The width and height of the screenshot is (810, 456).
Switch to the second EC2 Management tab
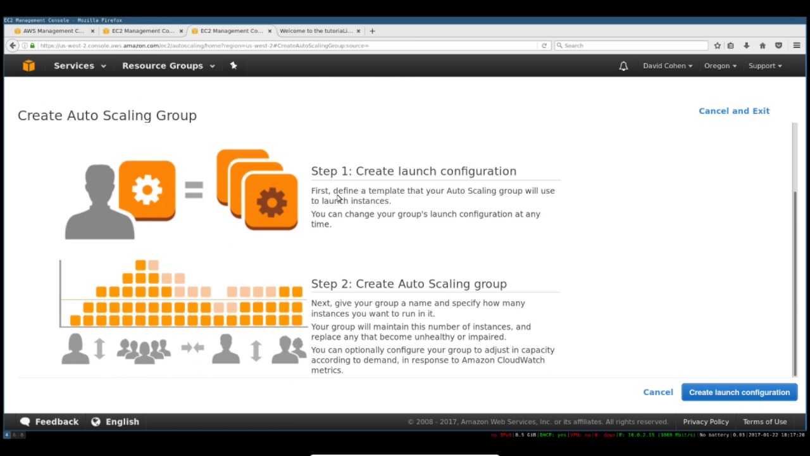pos(143,30)
